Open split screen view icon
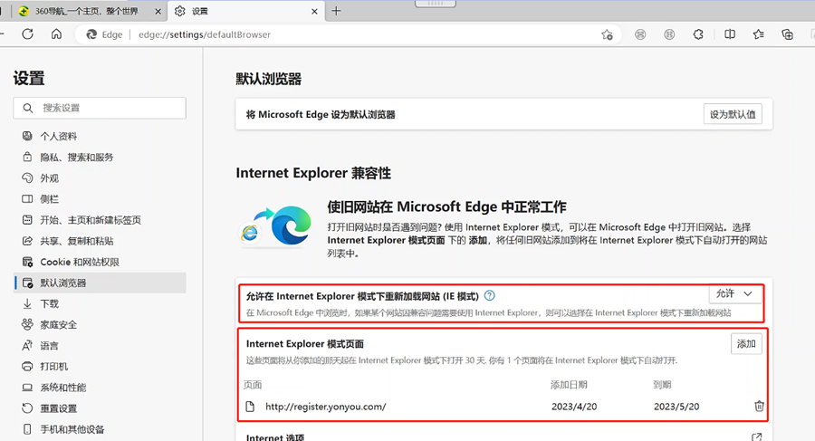 [730, 34]
